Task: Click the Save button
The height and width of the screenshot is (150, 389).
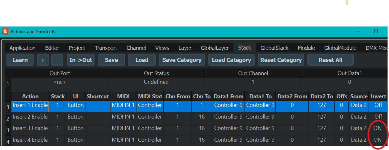Action: pos(111,60)
